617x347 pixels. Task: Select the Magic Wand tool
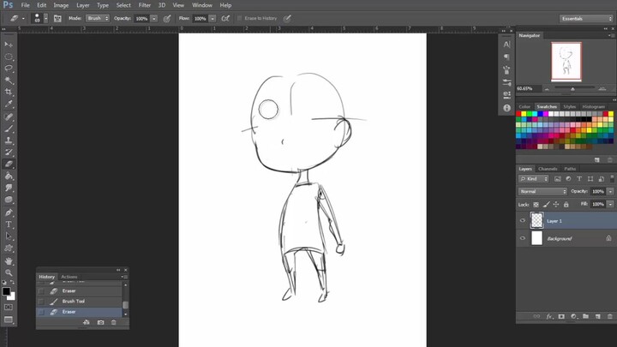[x=9, y=81]
